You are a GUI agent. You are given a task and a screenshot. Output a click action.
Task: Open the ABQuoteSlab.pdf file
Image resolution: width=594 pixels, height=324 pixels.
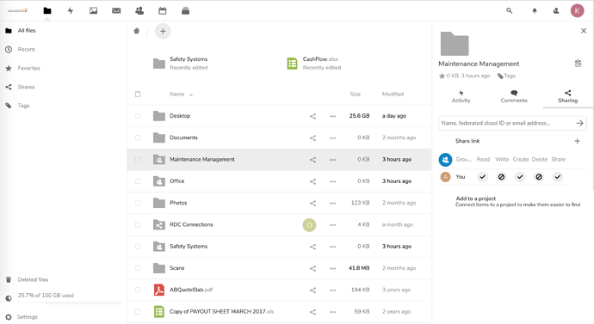pos(191,290)
